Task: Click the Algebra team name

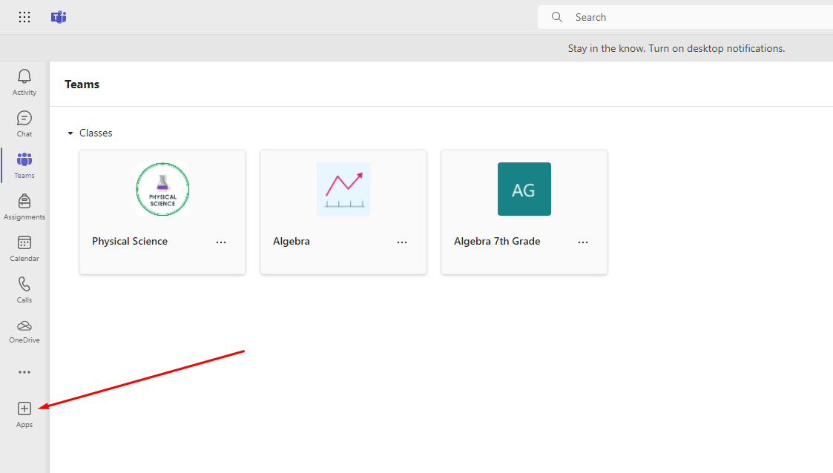Action: tap(291, 241)
